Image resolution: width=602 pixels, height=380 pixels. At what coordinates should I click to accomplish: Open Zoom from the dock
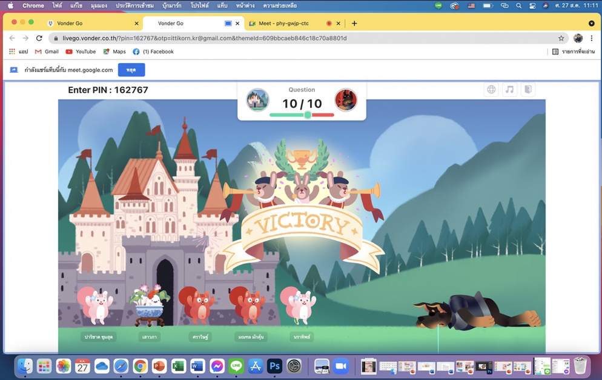click(x=340, y=366)
